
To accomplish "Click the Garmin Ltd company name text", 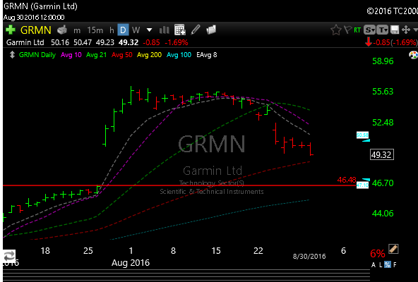I will point(25,42).
